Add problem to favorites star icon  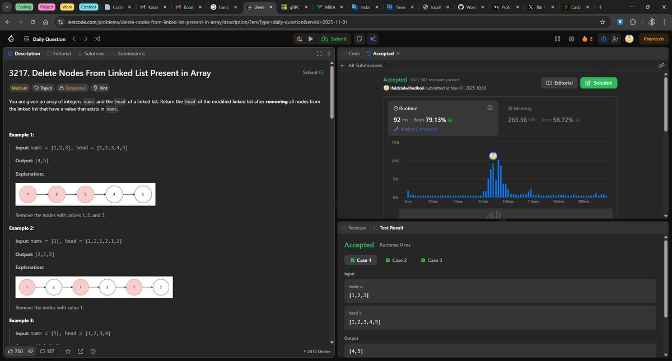pos(68,351)
